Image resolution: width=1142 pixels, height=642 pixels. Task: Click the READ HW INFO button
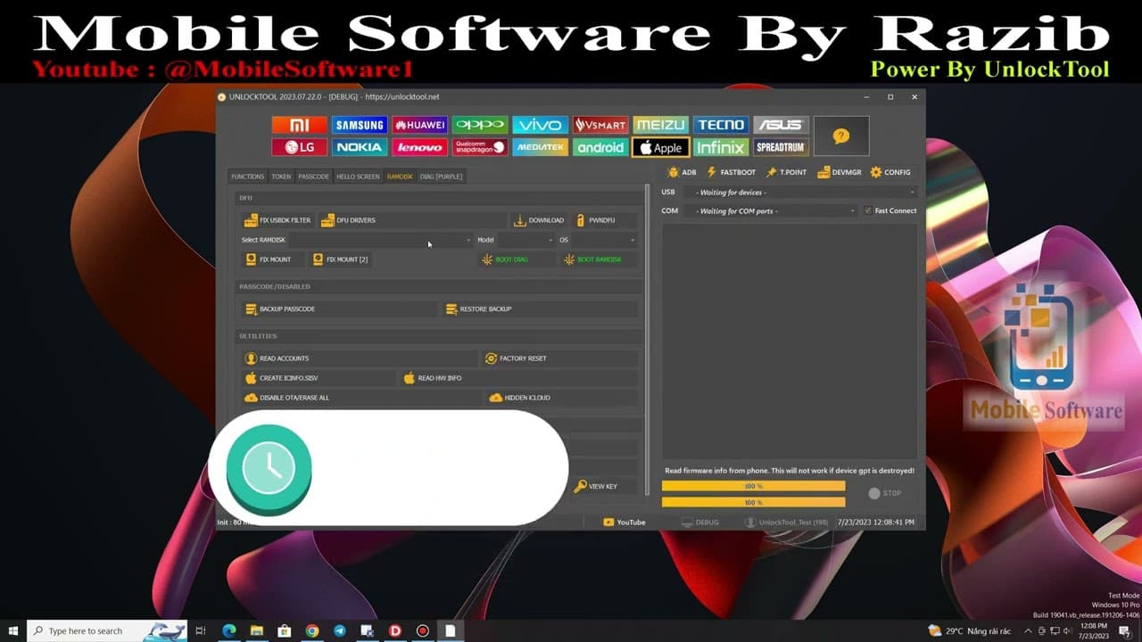(519, 378)
